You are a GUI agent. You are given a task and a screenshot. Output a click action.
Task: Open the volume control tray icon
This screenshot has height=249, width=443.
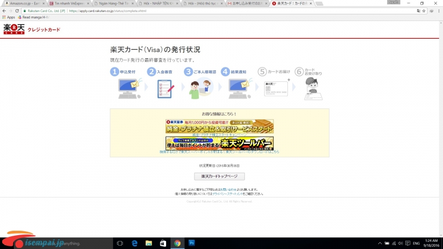coord(400,243)
